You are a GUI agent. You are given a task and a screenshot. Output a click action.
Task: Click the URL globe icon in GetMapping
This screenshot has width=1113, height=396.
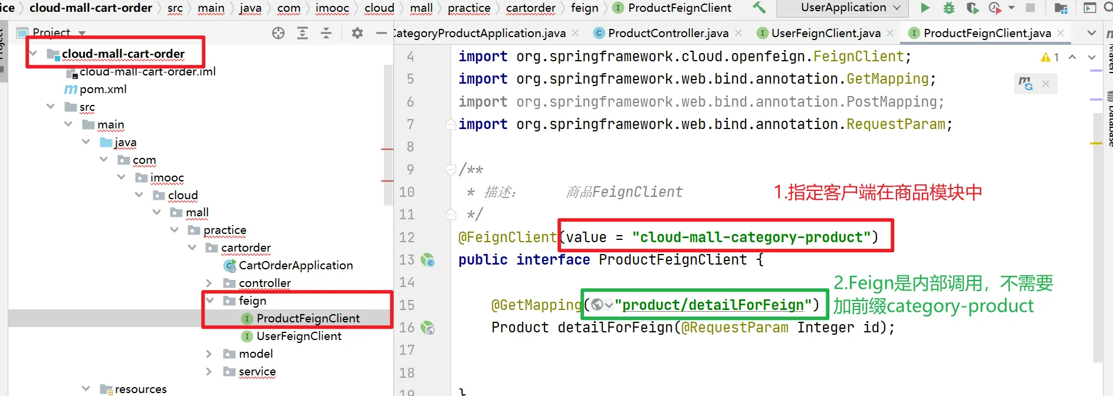click(597, 305)
